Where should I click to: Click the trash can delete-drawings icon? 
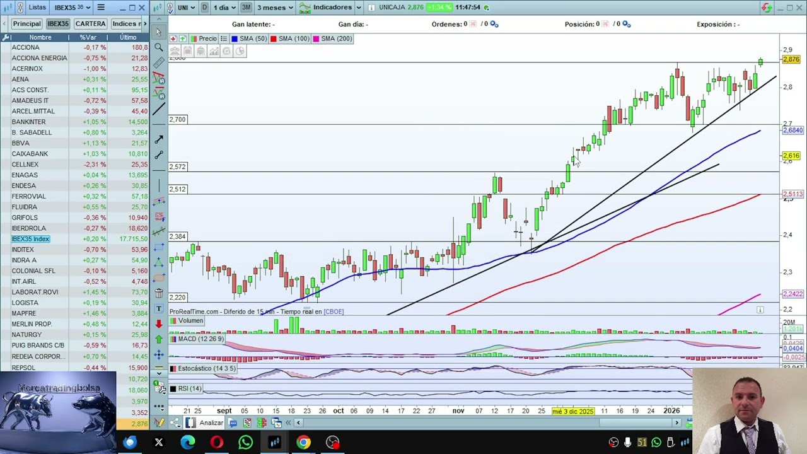point(158,293)
